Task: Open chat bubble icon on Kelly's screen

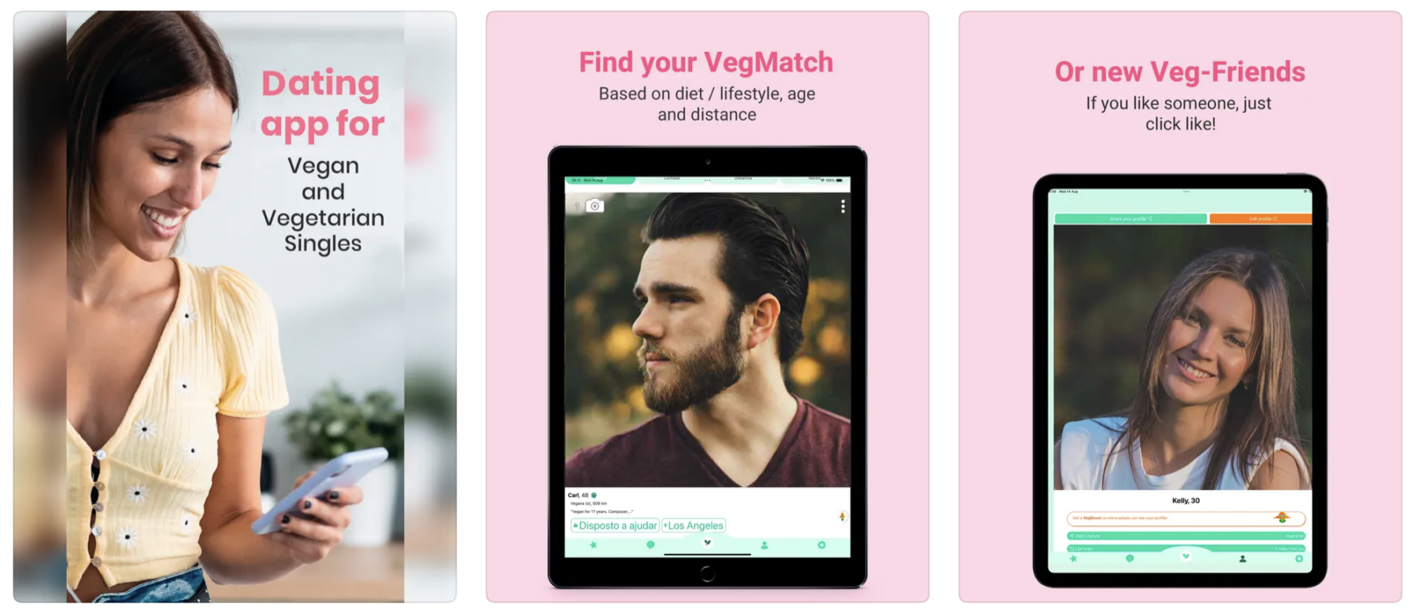Action: click(1130, 558)
